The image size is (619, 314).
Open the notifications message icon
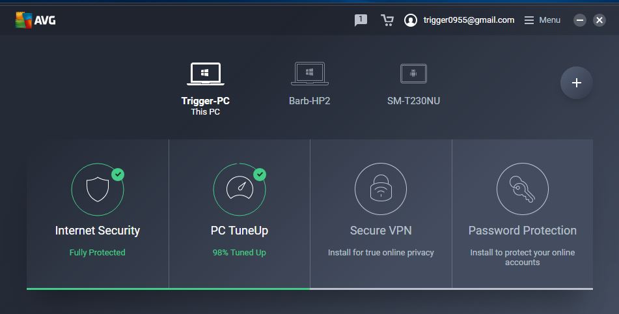click(x=361, y=20)
